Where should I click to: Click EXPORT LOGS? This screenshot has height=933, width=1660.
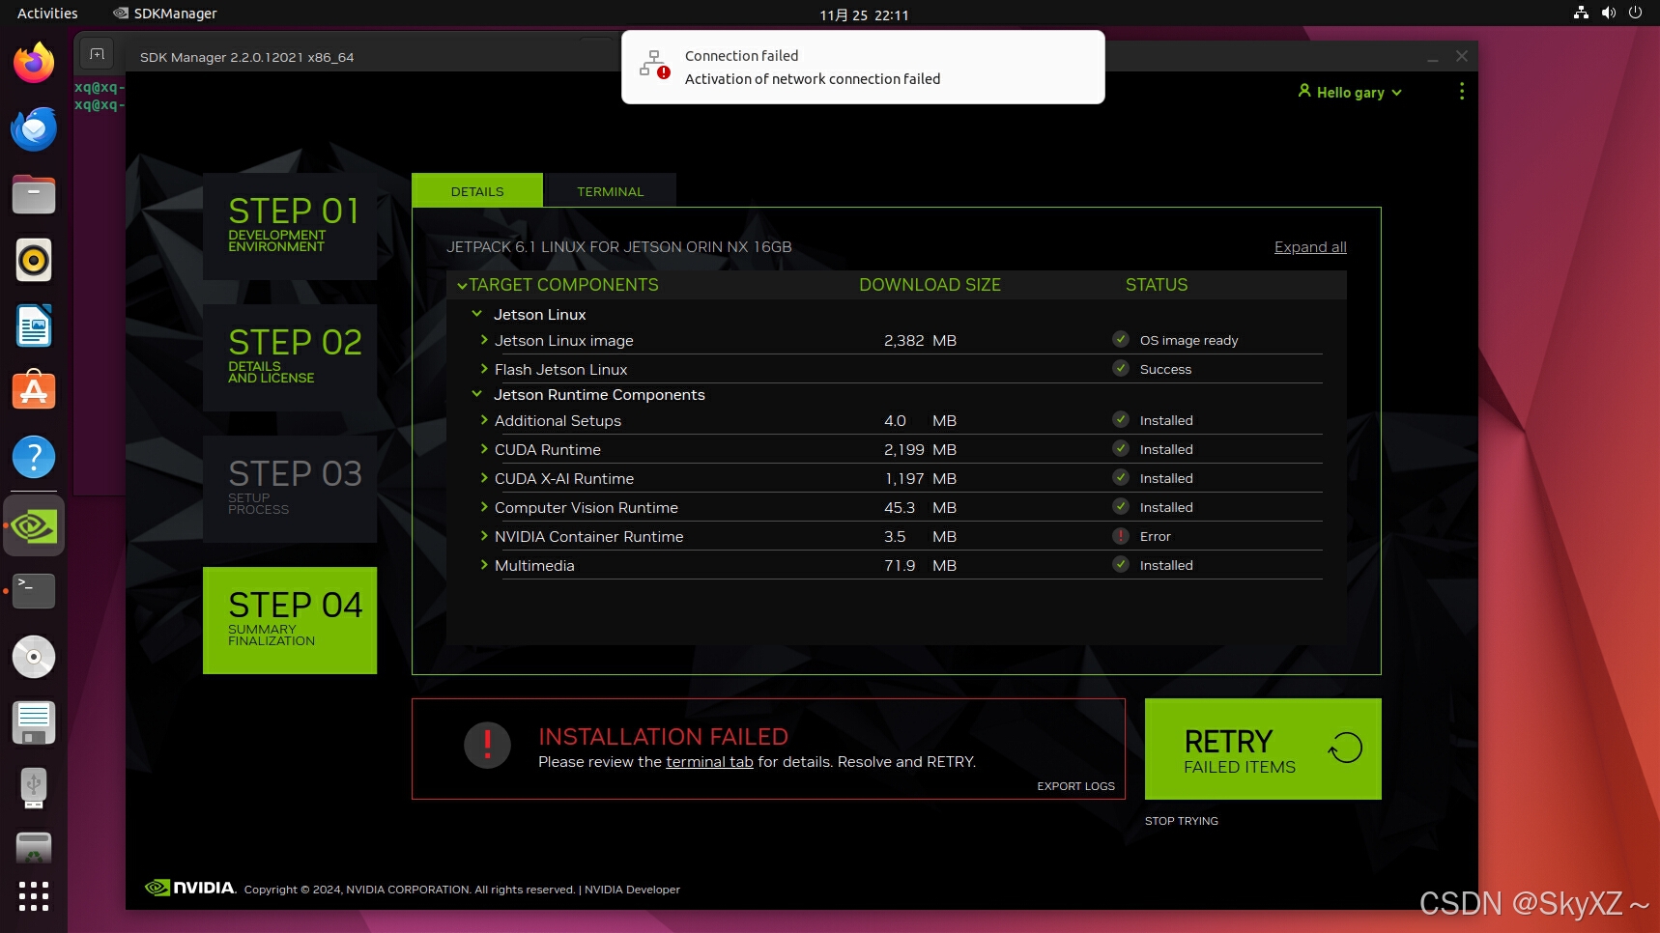tap(1075, 786)
